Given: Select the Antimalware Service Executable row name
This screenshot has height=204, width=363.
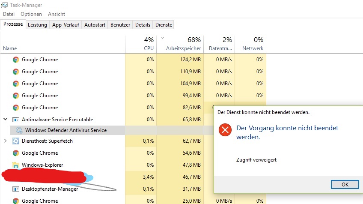Looking at the screenshot, I should 57,120.
